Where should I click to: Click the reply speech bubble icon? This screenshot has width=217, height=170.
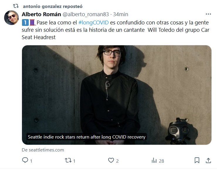[25, 160]
